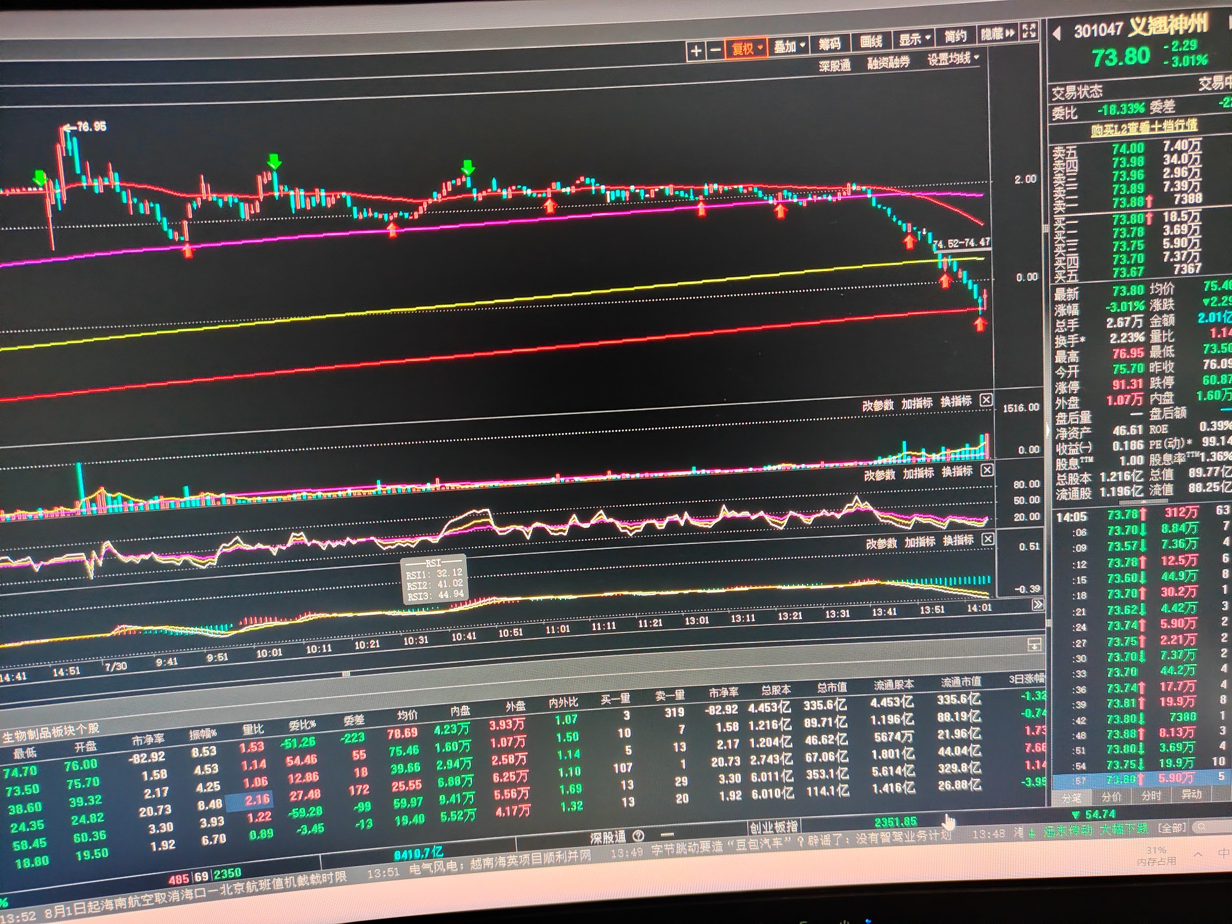Click 换指标 on the MACD indicator panel

tap(958, 540)
